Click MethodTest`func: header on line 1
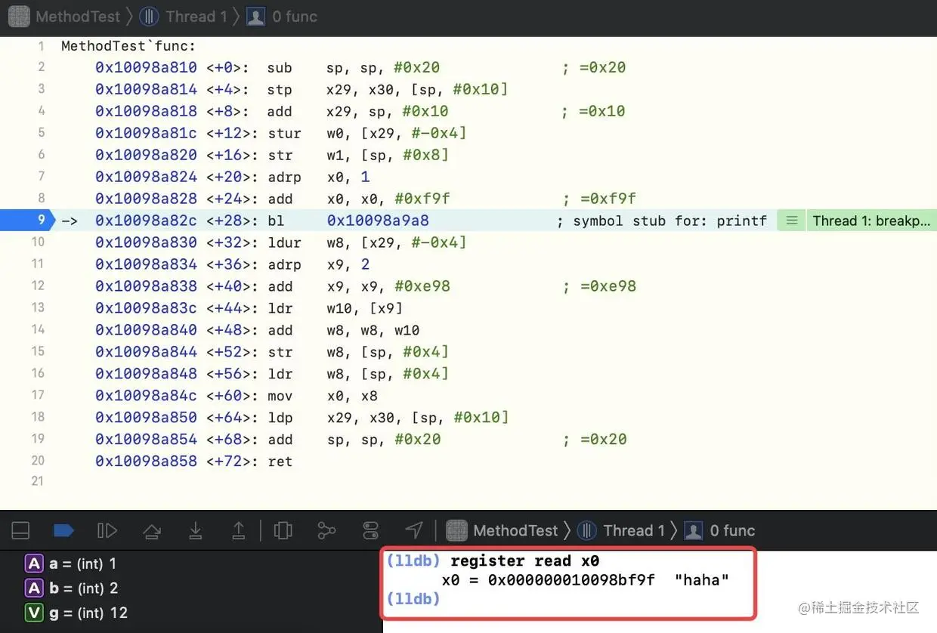This screenshot has height=633, width=937. pyautogui.click(x=128, y=46)
